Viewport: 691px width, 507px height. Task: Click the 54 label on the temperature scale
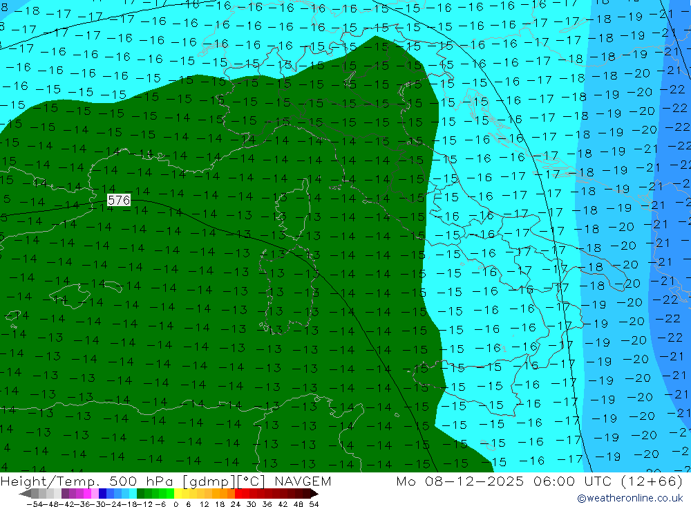pos(314,504)
